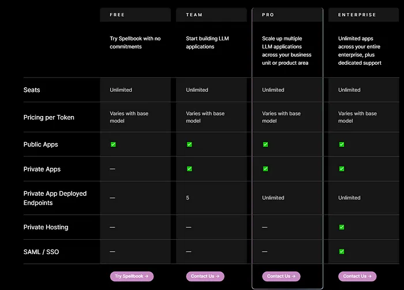Click Contact Us under the Enterprise plan
This screenshot has width=404, height=290.
[x=357, y=276]
